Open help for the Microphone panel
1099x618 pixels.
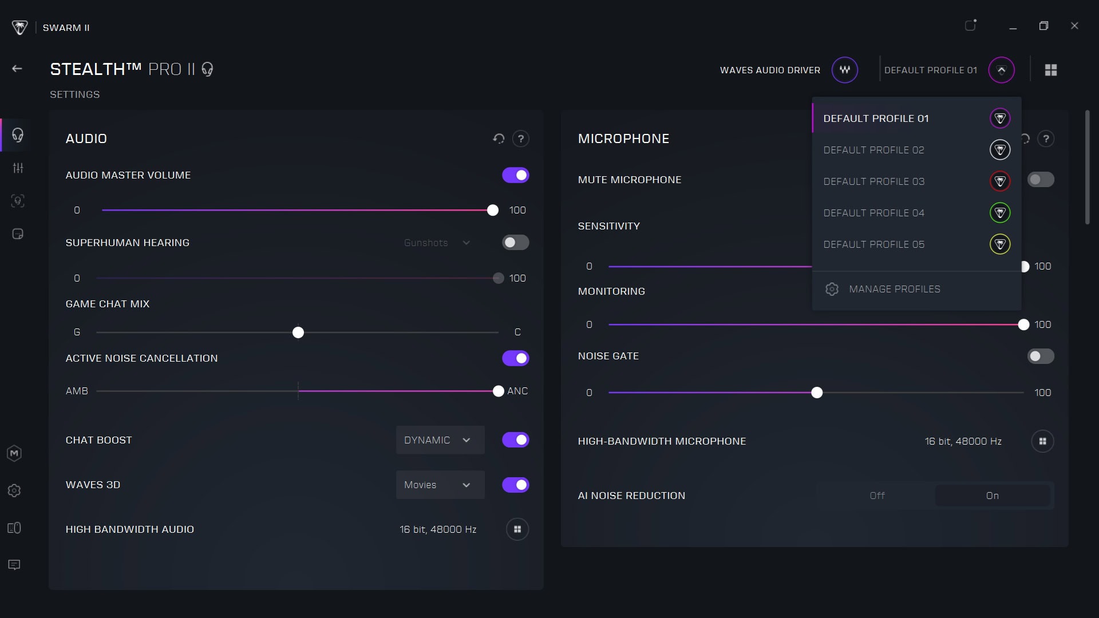(1046, 138)
